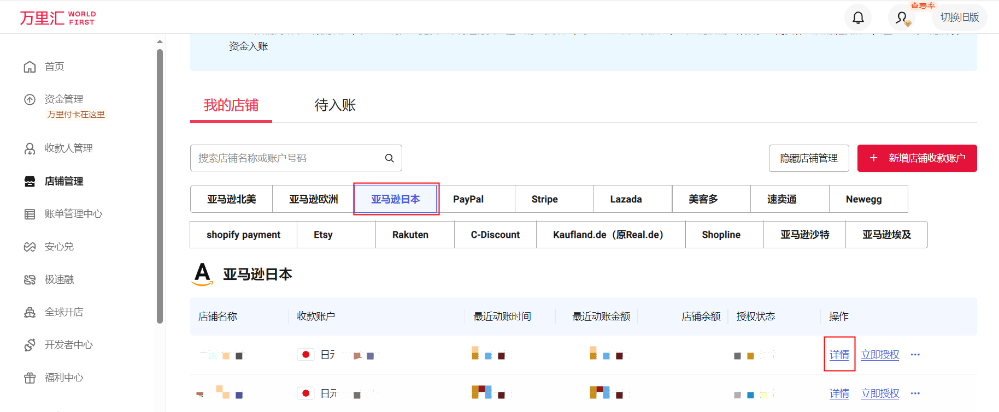Select the 美客多 platform tab
The height and width of the screenshot is (412, 999).
tap(712, 199)
